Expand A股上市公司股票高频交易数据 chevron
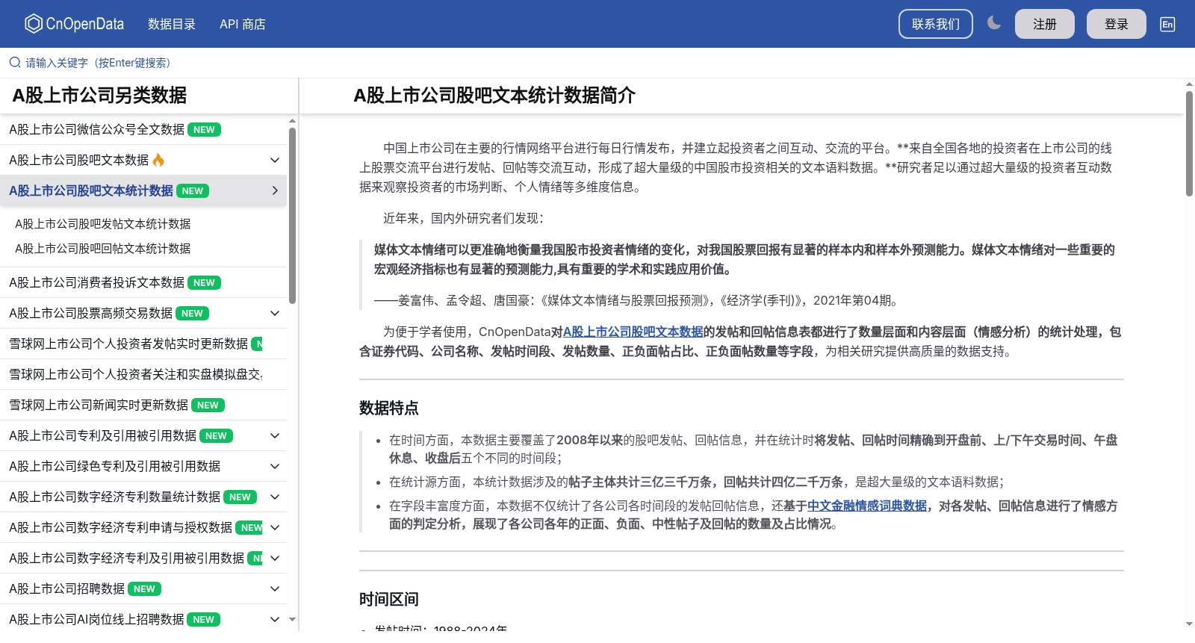The image size is (1195, 643). 275,313
